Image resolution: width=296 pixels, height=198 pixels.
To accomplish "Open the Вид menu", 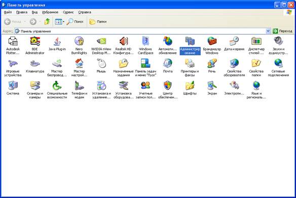I will click(x=34, y=12).
